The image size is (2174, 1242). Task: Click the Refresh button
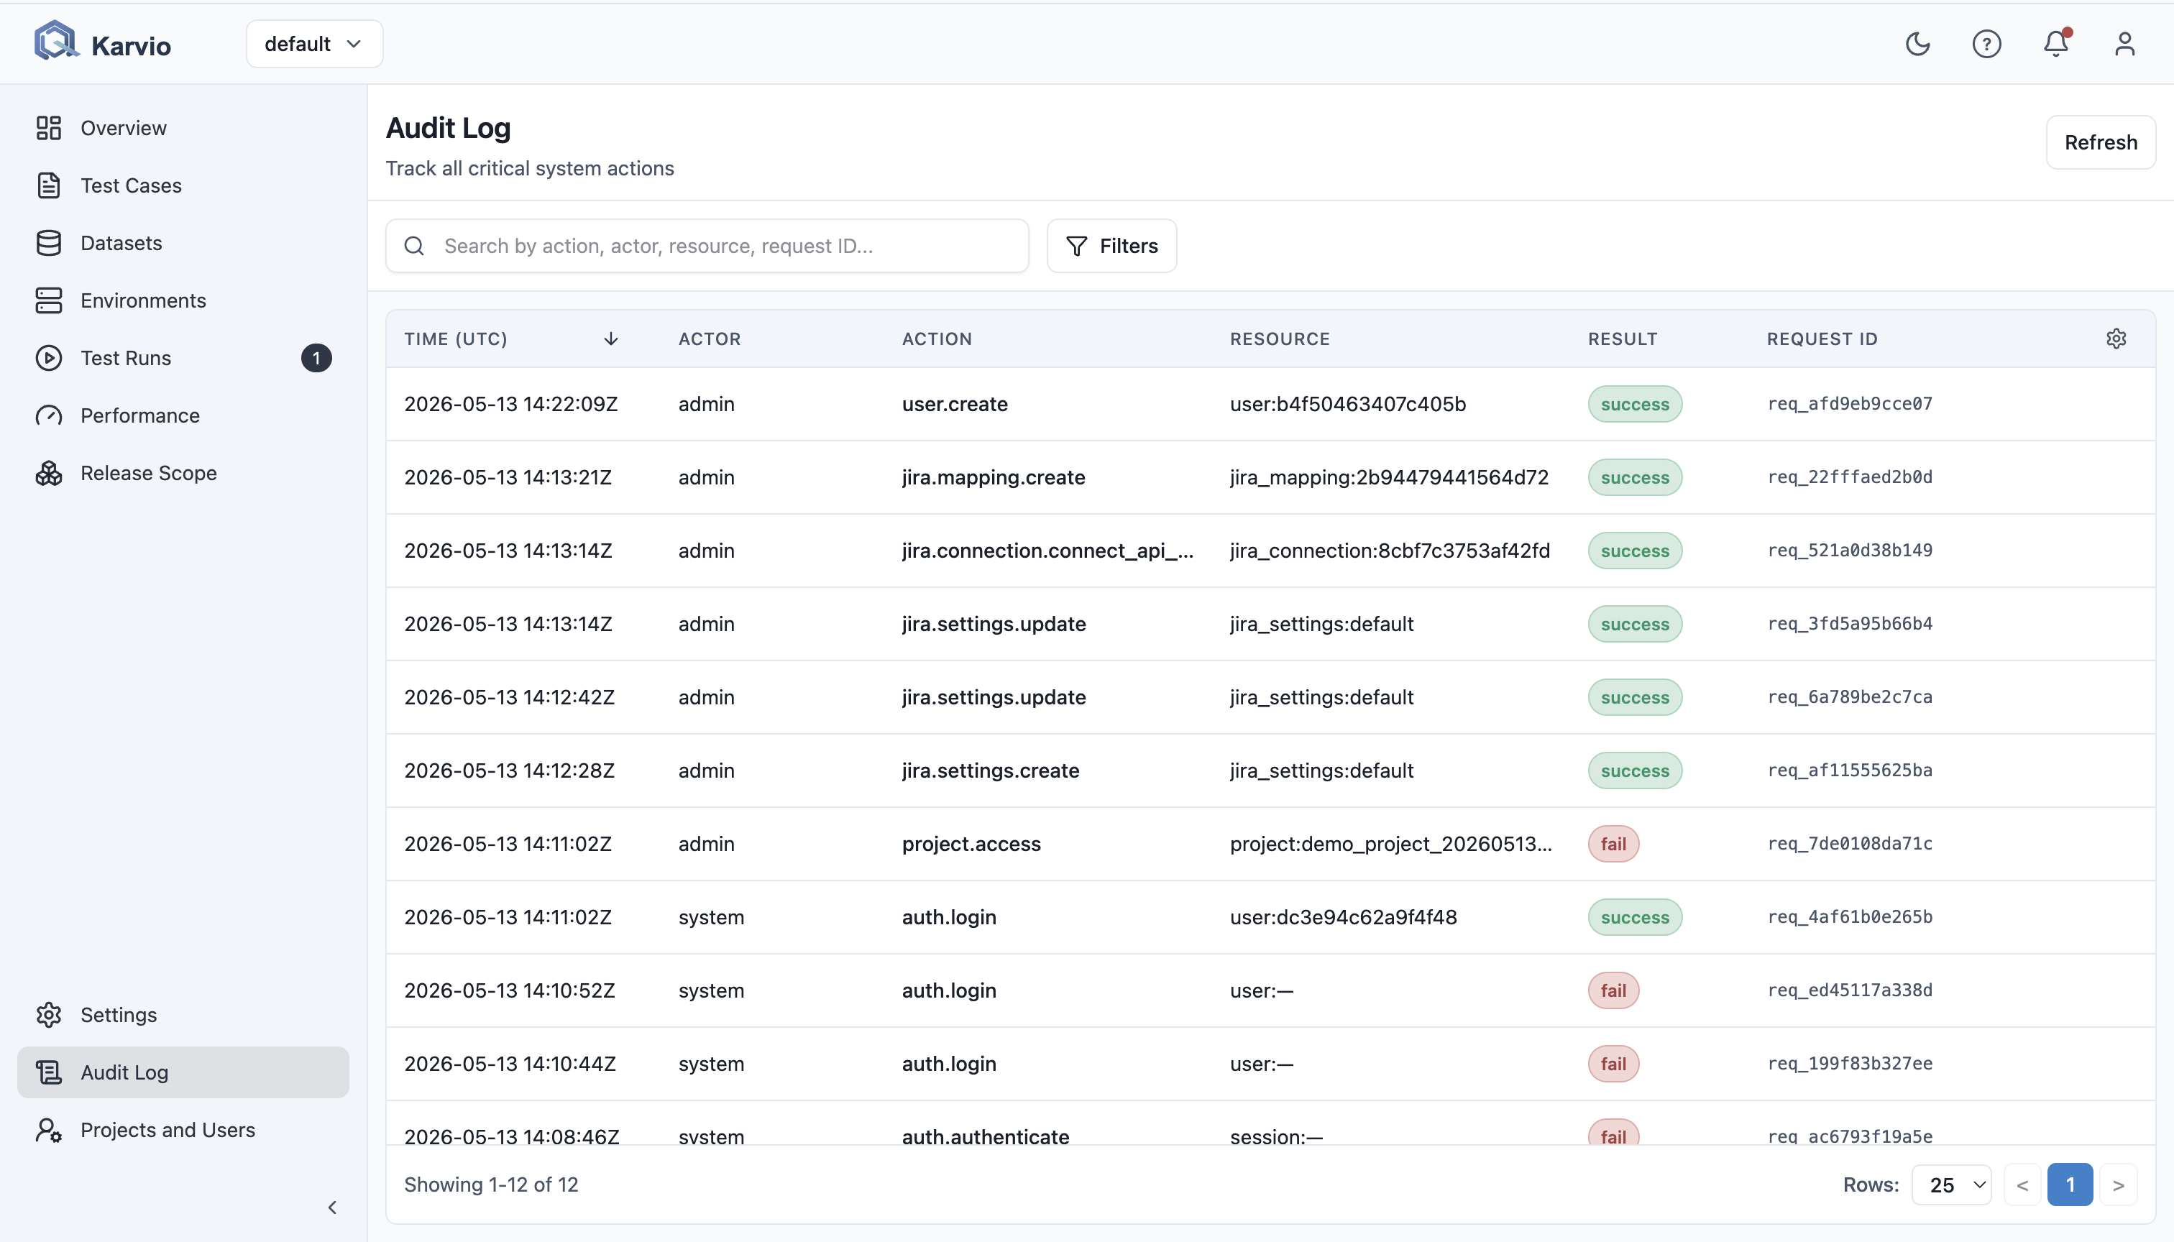click(2101, 142)
